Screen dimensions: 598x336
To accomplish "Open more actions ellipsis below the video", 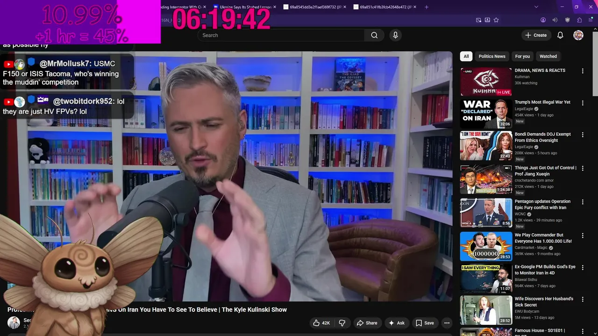I will point(447,323).
